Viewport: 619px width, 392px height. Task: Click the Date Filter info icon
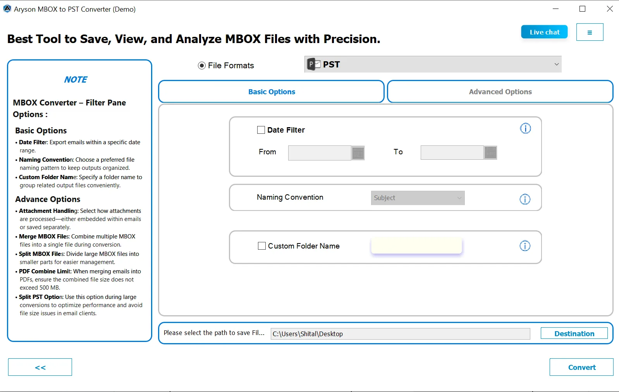coord(525,128)
